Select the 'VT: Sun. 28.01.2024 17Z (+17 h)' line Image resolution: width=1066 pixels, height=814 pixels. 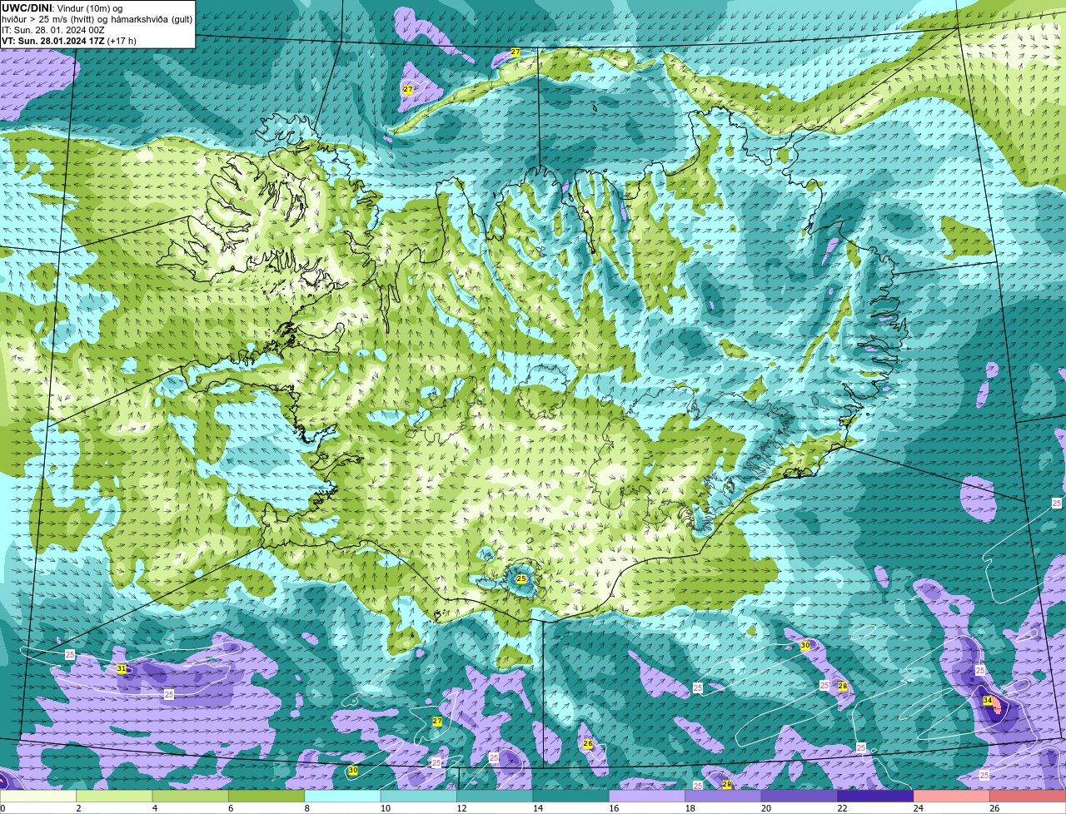coord(69,41)
